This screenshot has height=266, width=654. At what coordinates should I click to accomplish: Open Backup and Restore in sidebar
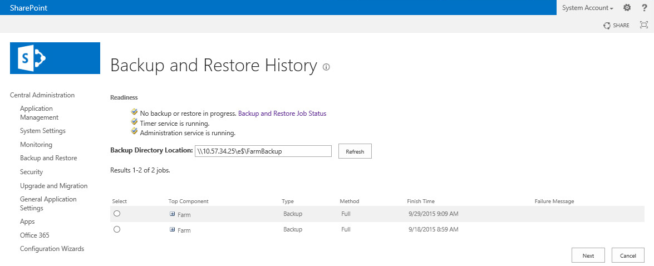(48, 158)
